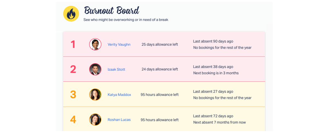
Task: Open the Verity Vaughn name link
Action: click(x=119, y=45)
